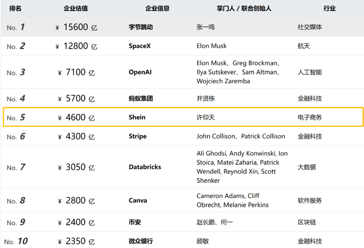Image resolution: width=364 pixels, height=248 pixels.
Task: Open the Canva company entry
Action: click(138, 201)
